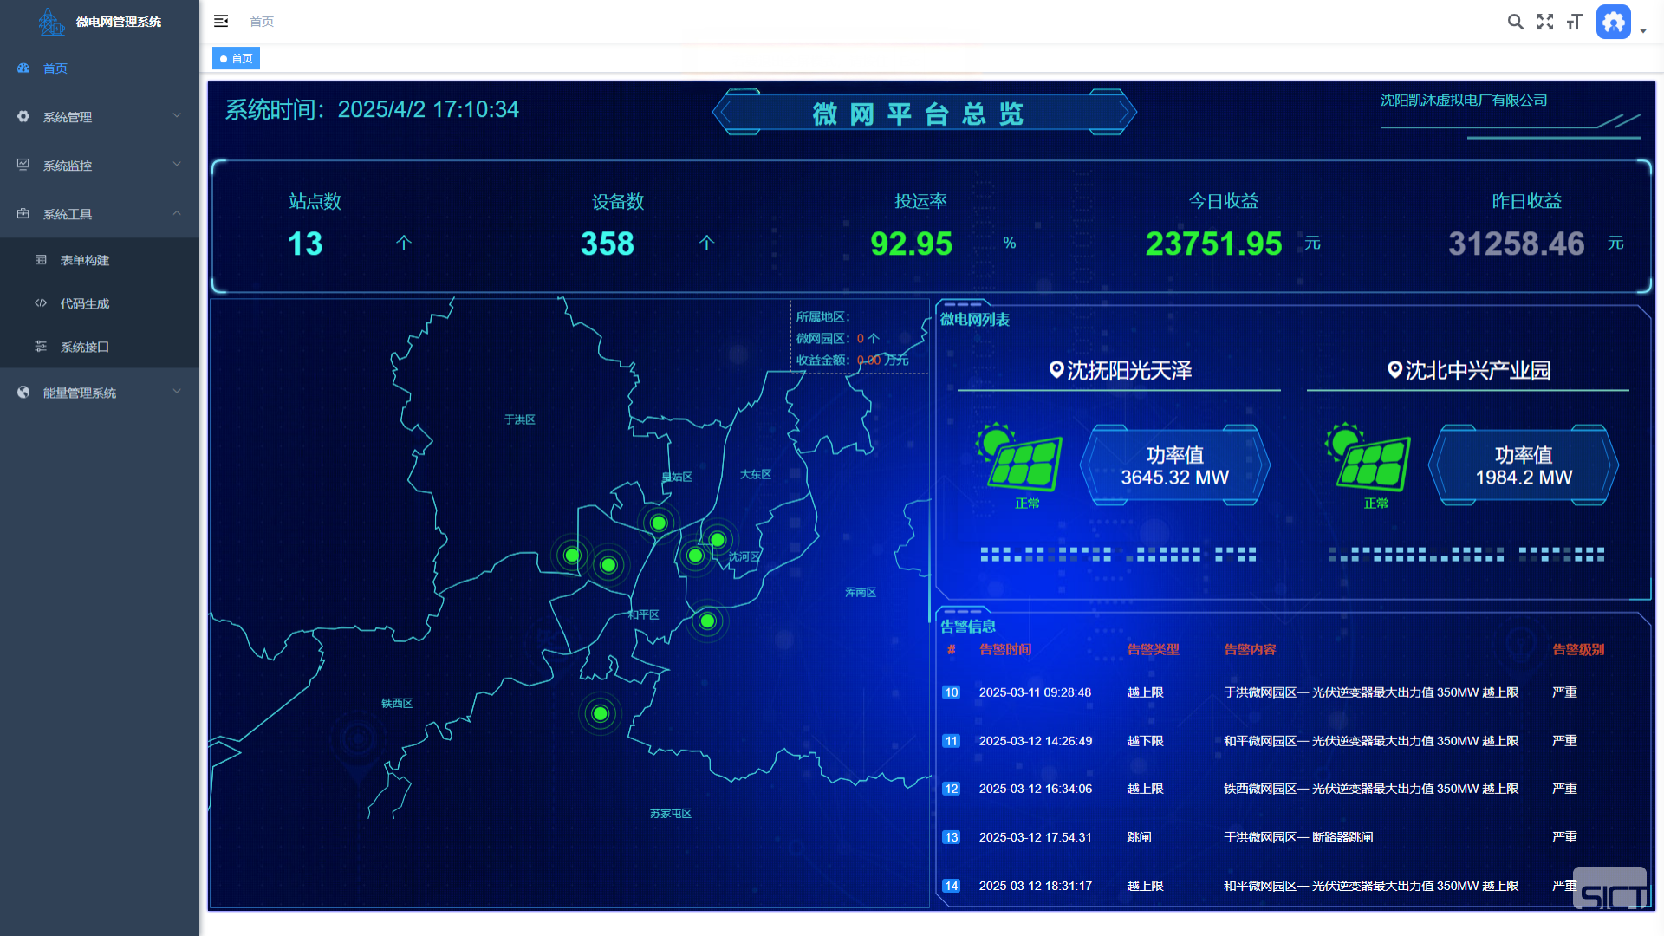Open 表单构建 menu item
The height and width of the screenshot is (936, 1664).
85,260
